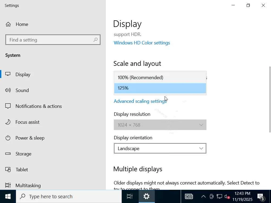Click the Display resolution label
The height and width of the screenshot is (203, 271).
[132, 114]
